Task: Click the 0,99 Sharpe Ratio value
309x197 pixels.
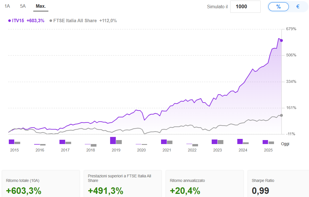Action: (260, 191)
